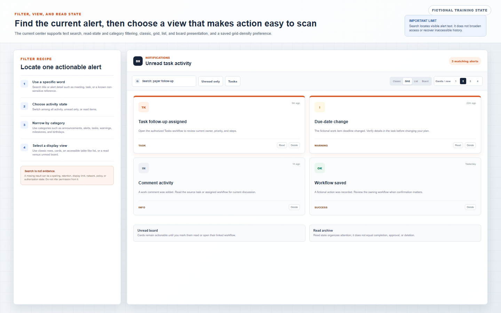Click the search magnifier icon in the search field

click(137, 81)
